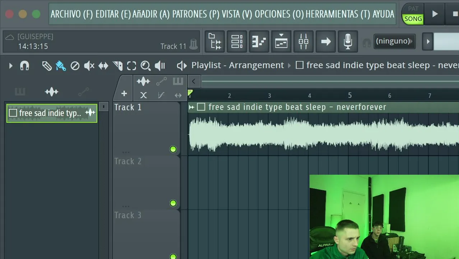Click bar 5 on the timeline ruler
The height and width of the screenshot is (259, 459).
coord(350,95)
